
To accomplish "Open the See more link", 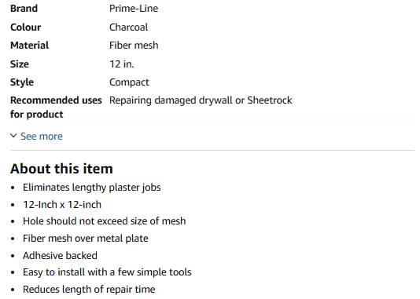I will click(42, 137).
